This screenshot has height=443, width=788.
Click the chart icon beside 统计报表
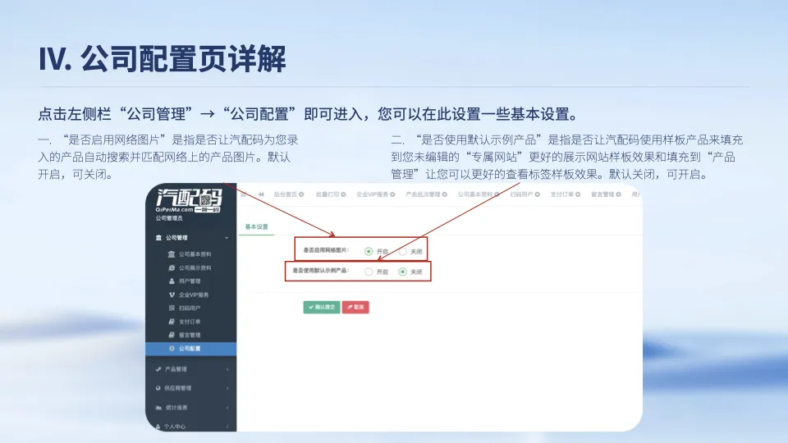click(158, 408)
